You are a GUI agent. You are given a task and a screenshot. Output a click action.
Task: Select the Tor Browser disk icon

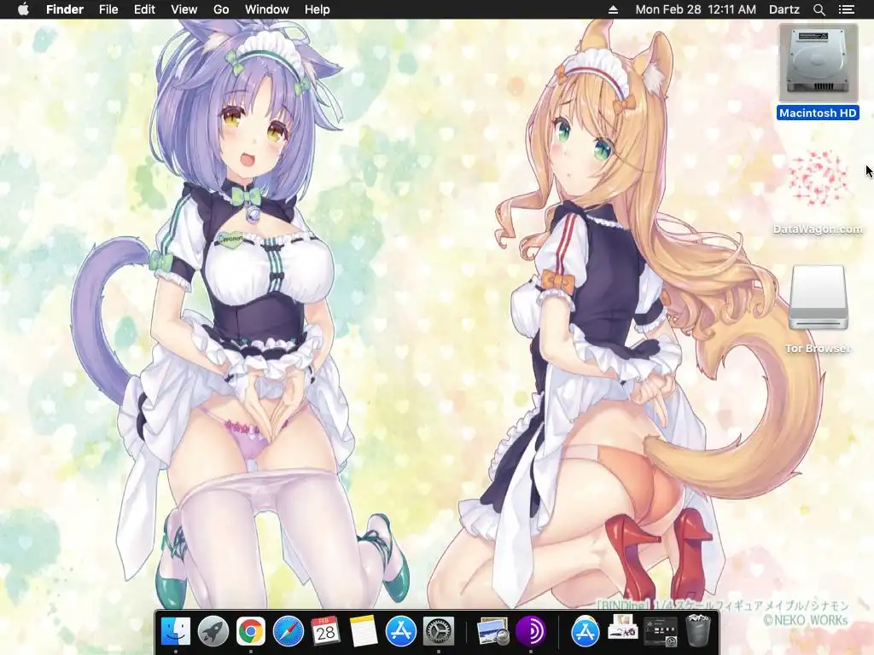point(819,298)
